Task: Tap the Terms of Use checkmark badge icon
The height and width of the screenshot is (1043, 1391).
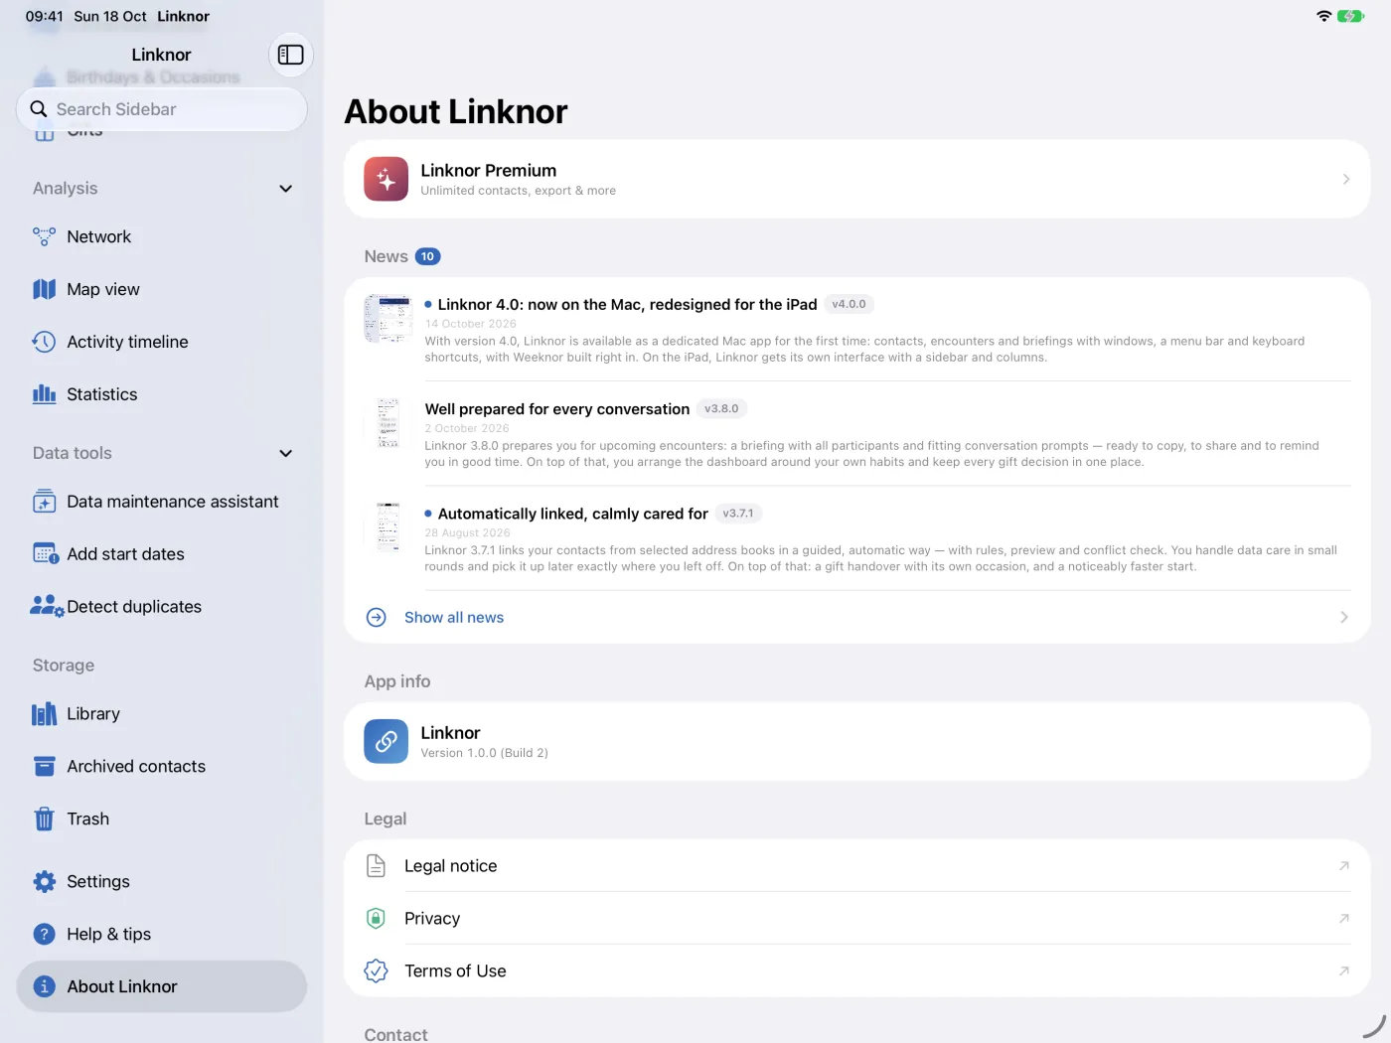Action: coord(376,971)
